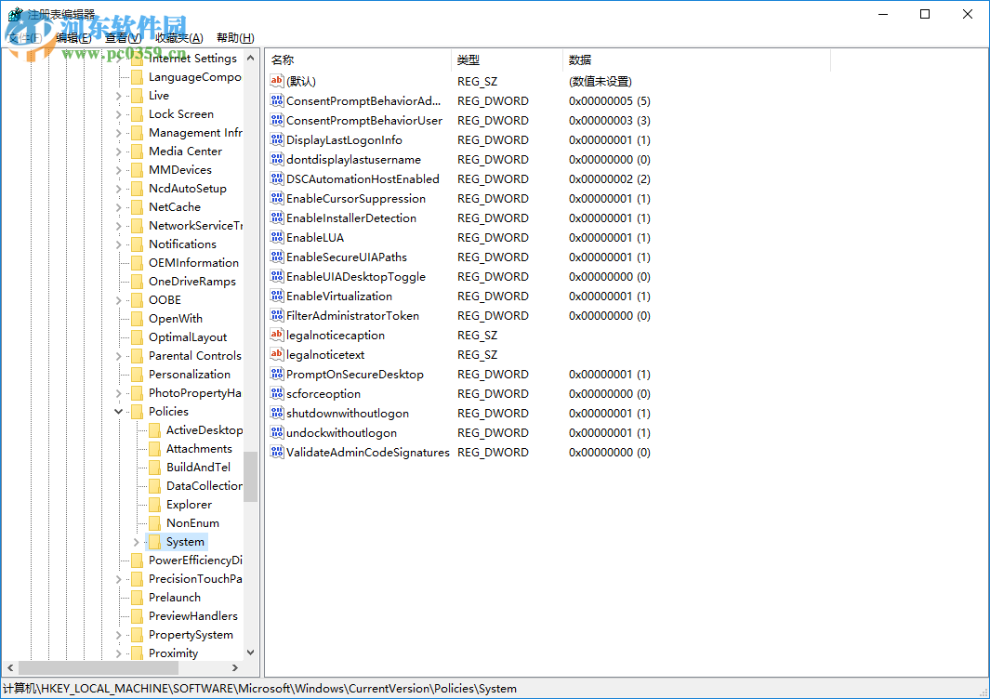Click the DWORD icon beside EnableLUA
Image resolution: width=990 pixels, height=699 pixels.
tap(277, 237)
